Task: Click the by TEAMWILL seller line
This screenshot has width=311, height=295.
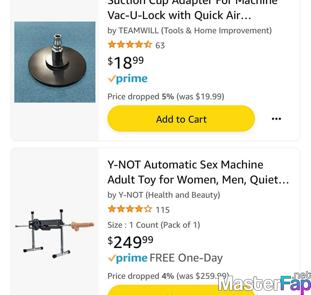Action: tap(189, 30)
